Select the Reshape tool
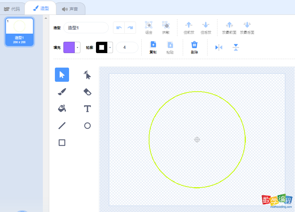This screenshot has width=295, height=212. (87, 75)
